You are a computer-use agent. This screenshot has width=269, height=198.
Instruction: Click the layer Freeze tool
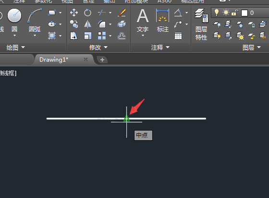(240, 25)
